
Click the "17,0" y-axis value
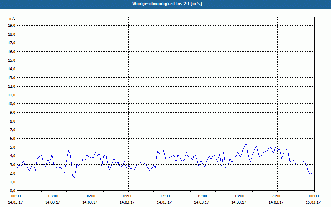[x=12, y=43]
